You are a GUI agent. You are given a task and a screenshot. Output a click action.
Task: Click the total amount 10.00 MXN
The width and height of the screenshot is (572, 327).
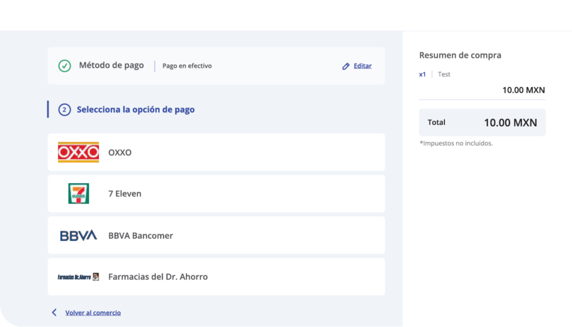pos(510,123)
